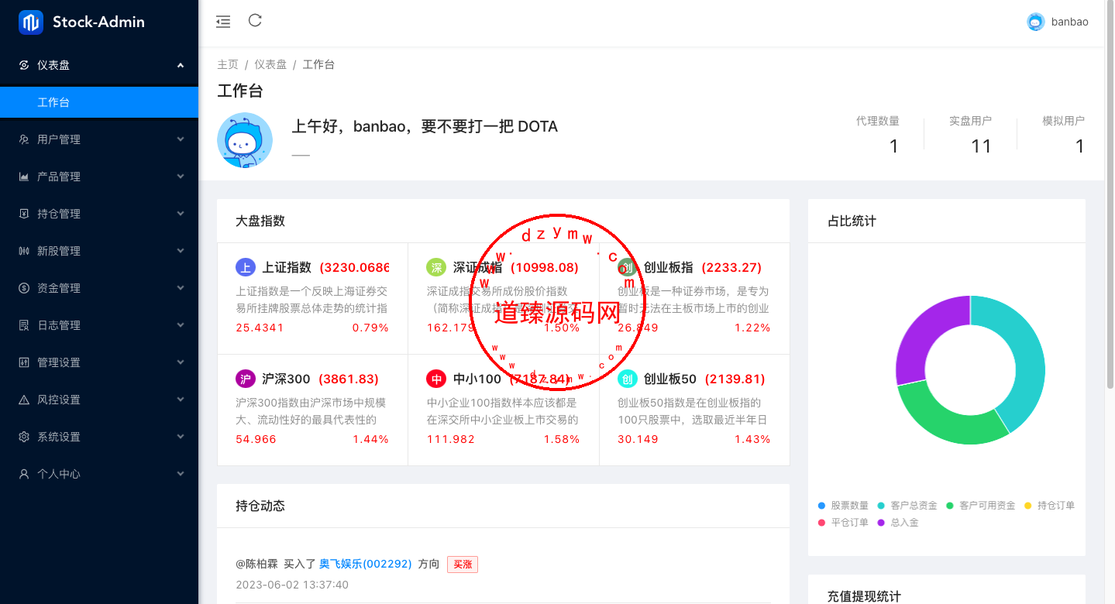Viewport: 1115px width, 604px height.
Task: Expand the 用户管理 submenu arrow
Action: pos(181,139)
